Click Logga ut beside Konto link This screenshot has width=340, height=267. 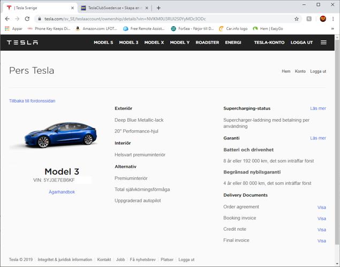(x=318, y=71)
